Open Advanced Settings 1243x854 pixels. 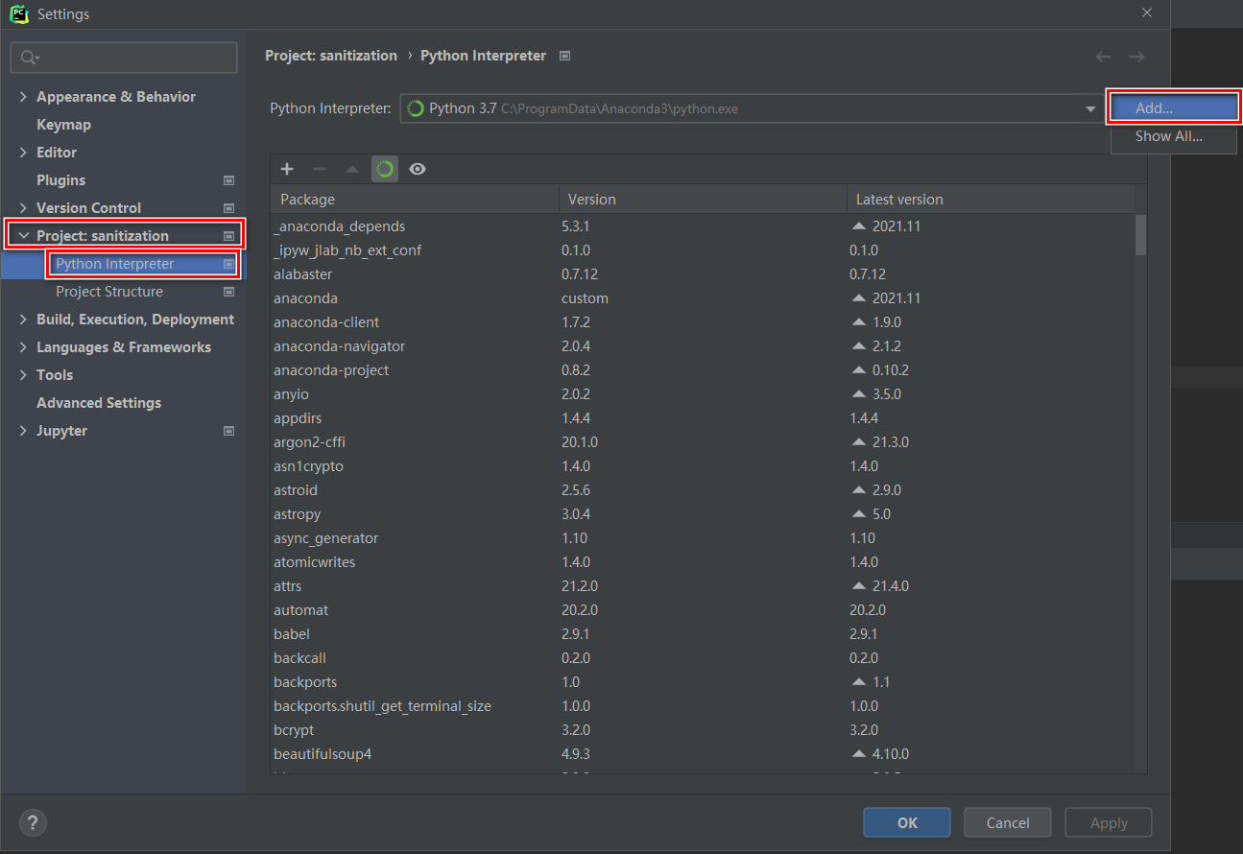click(99, 403)
